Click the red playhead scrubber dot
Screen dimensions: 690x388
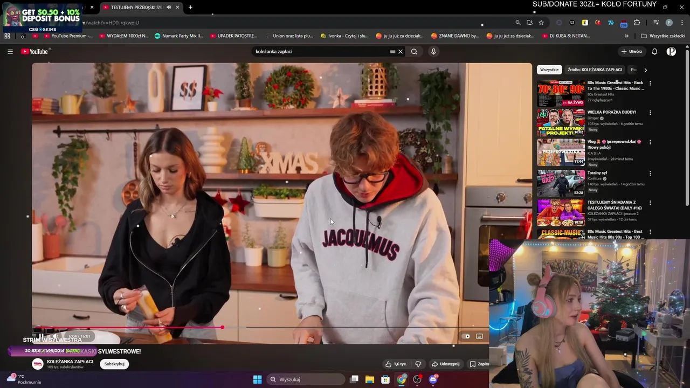tap(222, 327)
